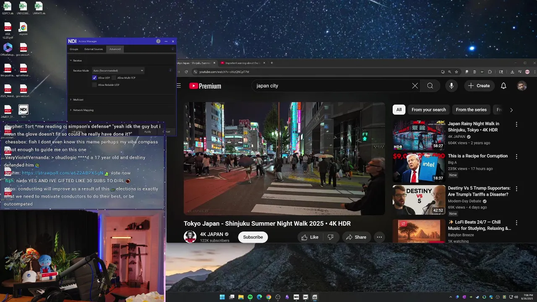Click browser address bar URL

coord(224,72)
